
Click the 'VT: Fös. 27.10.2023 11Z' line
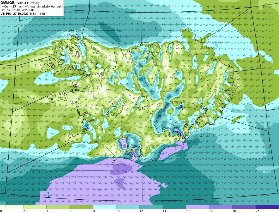coord(18,14)
